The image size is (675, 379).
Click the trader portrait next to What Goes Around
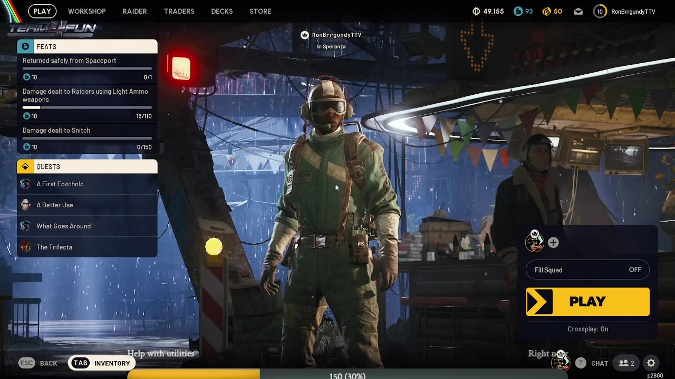[x=25, y=226]
